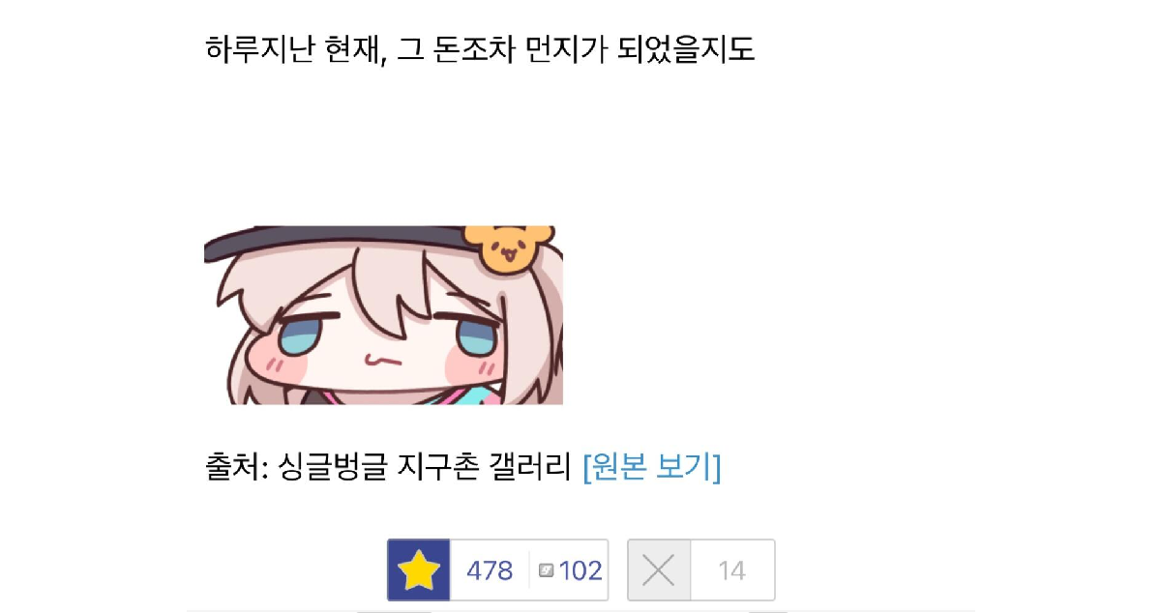Click the small badge icon beside 102
Screen dimensions: 1161x613
point(546,570)
